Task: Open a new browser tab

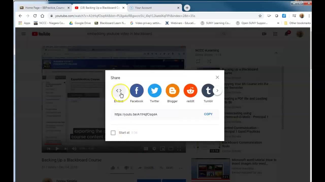Action: pos(187,8)
